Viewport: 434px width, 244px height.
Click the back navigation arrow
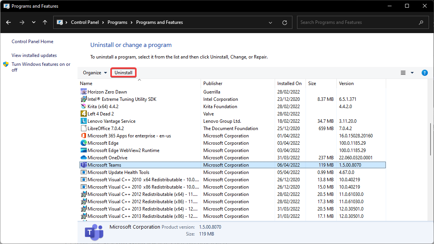click(8, 22)
